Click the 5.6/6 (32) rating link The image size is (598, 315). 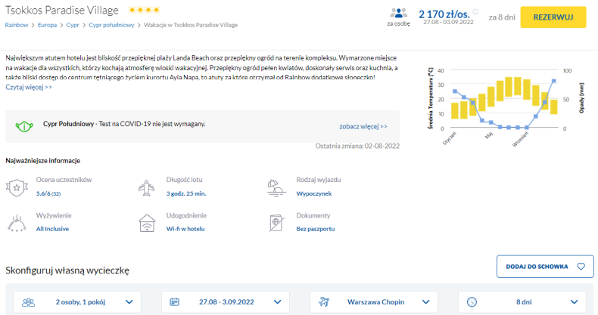tap(48, 193)
